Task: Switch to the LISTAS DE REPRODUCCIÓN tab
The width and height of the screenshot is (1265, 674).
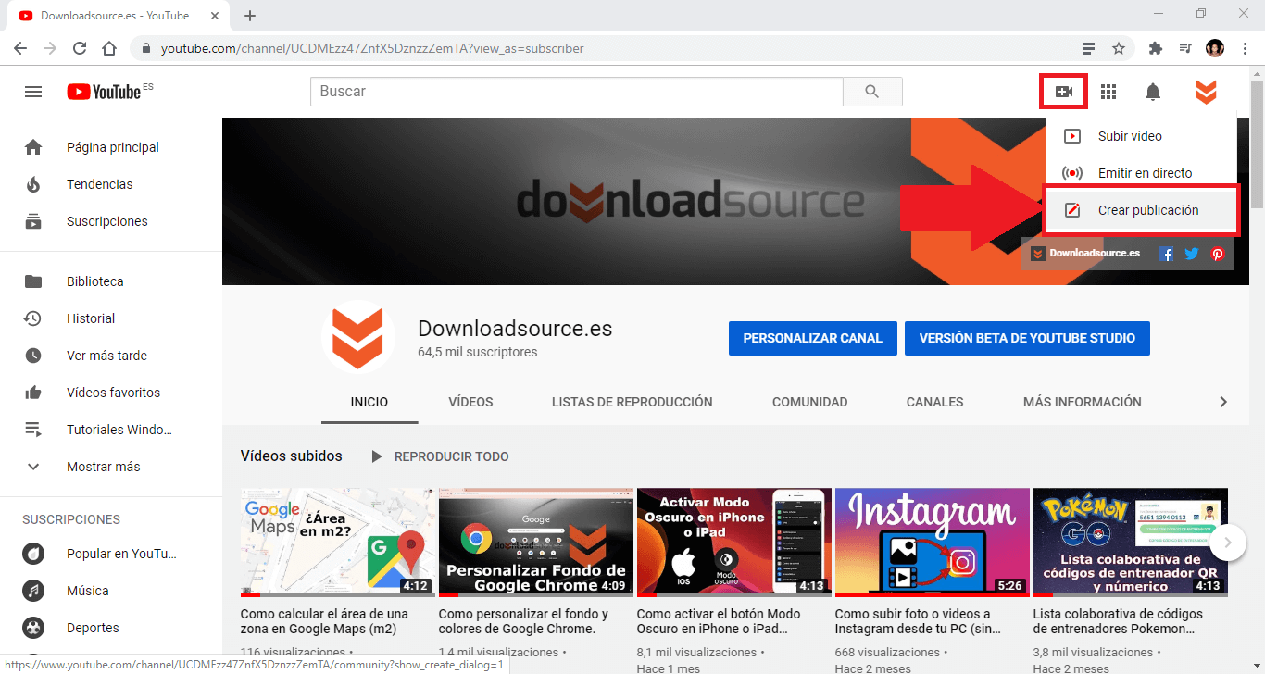Action: [632, 402]
